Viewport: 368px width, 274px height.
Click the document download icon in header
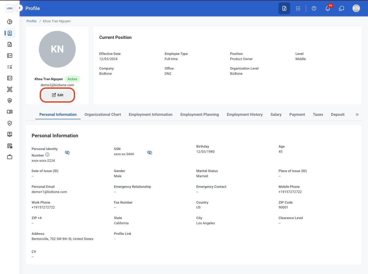[284, 8]
